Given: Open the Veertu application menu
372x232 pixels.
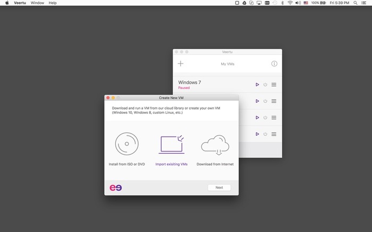Looking at the screenshot, I should (x=20, y=3).
